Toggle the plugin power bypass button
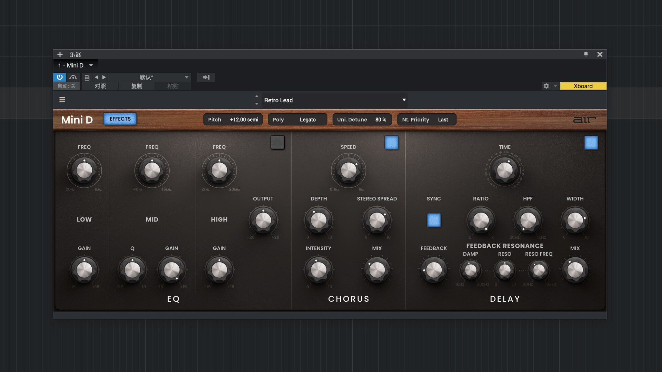This screenshot has height=372, width=662. (59, 77)
